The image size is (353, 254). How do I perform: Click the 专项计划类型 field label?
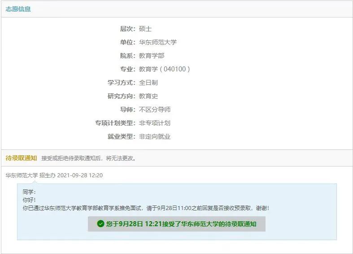point(114,123)
